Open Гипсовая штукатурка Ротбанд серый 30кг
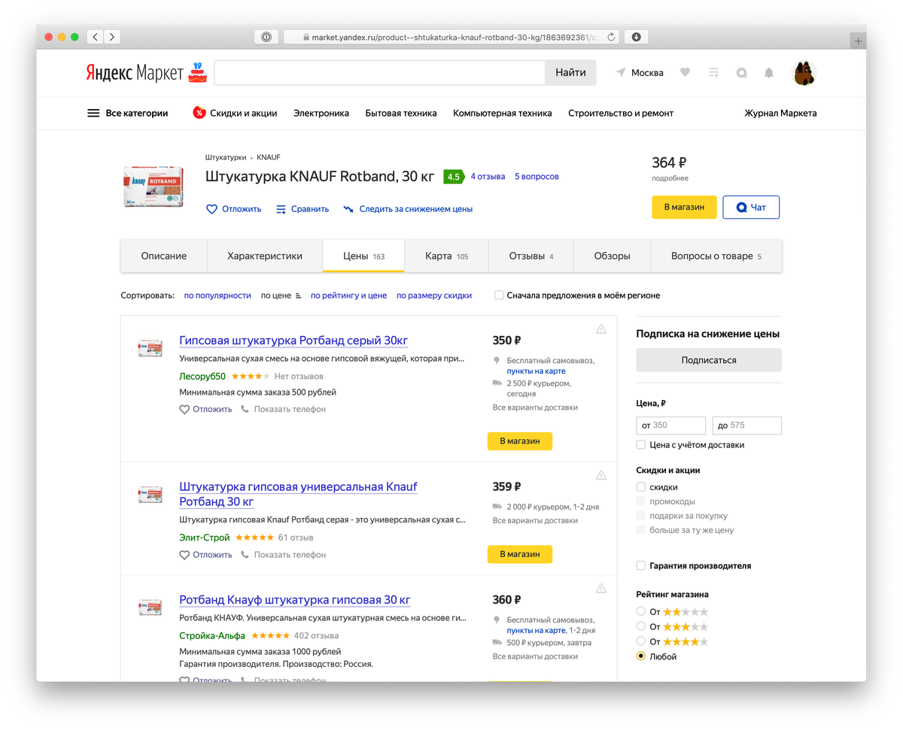The height and width of the screenshot is (730, 903). (293, 341)
